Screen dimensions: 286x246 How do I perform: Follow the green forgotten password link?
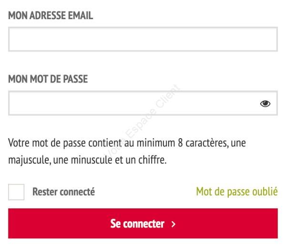point(237,192)
